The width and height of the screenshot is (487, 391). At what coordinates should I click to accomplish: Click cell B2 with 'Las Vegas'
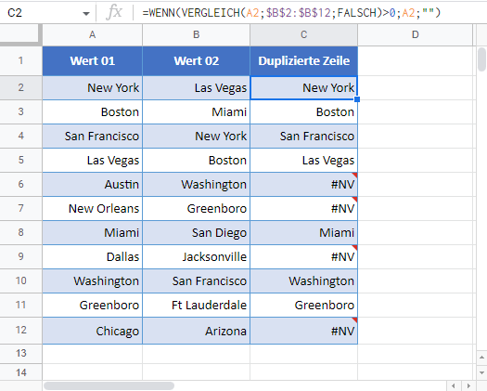(x=196, y=87)
